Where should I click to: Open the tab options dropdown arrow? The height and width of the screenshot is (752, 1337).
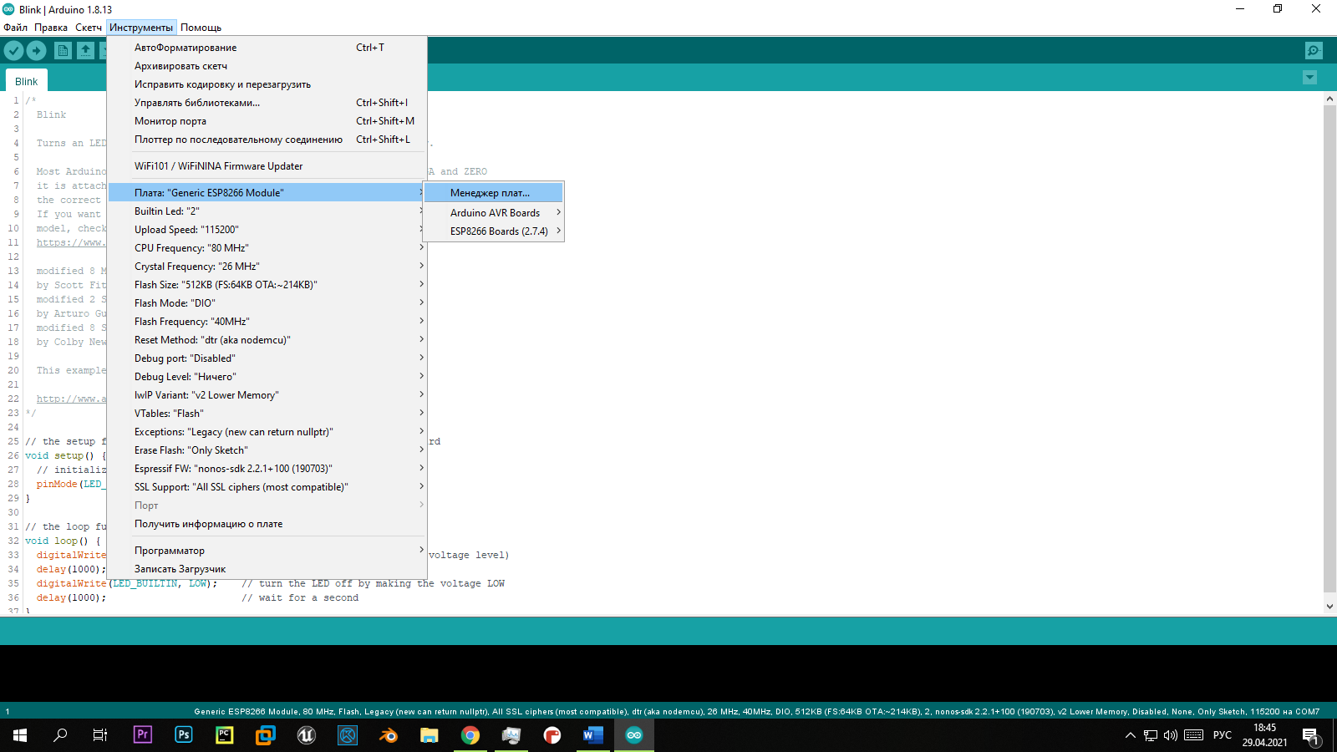click(1309, 78)
